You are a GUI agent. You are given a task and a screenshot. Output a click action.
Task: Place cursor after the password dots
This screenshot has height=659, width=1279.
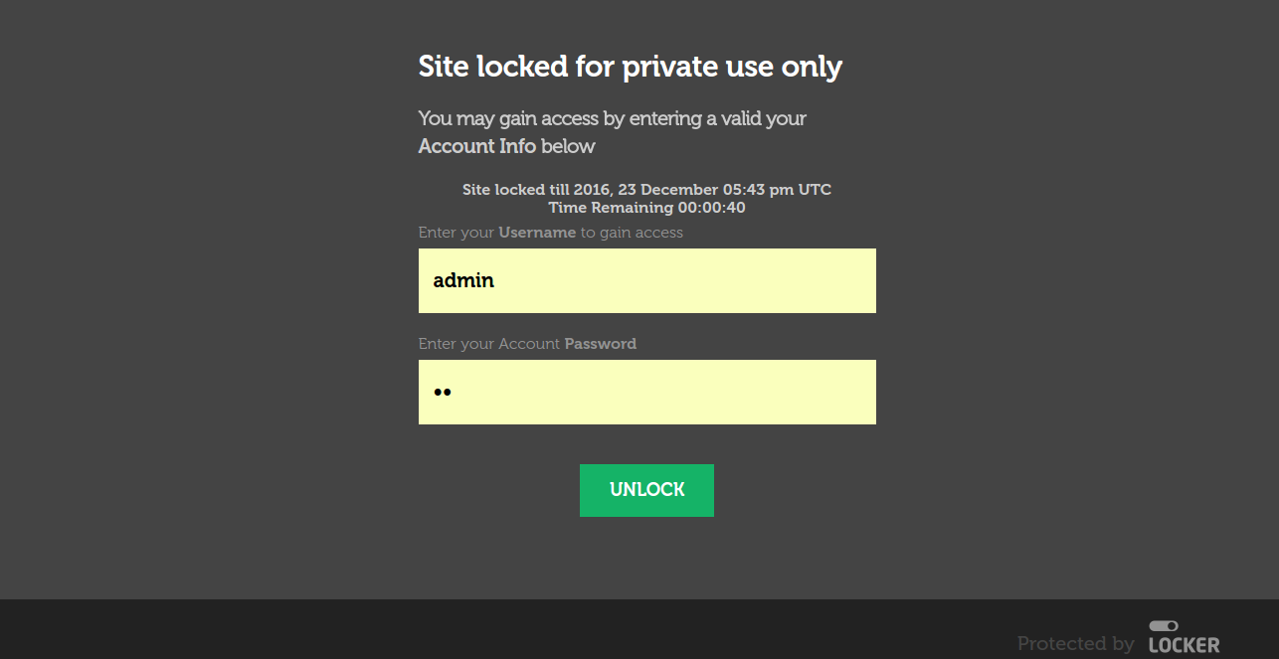455,392
